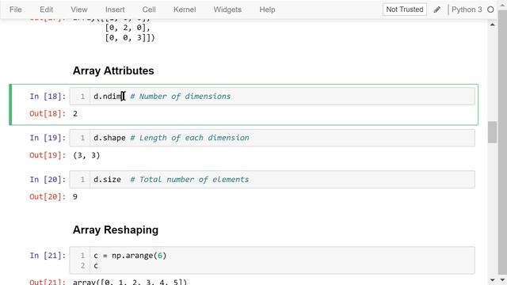Open the Cell menu
Screen dimensions: 507x285
pyautogui.click(x=149, y=9)
